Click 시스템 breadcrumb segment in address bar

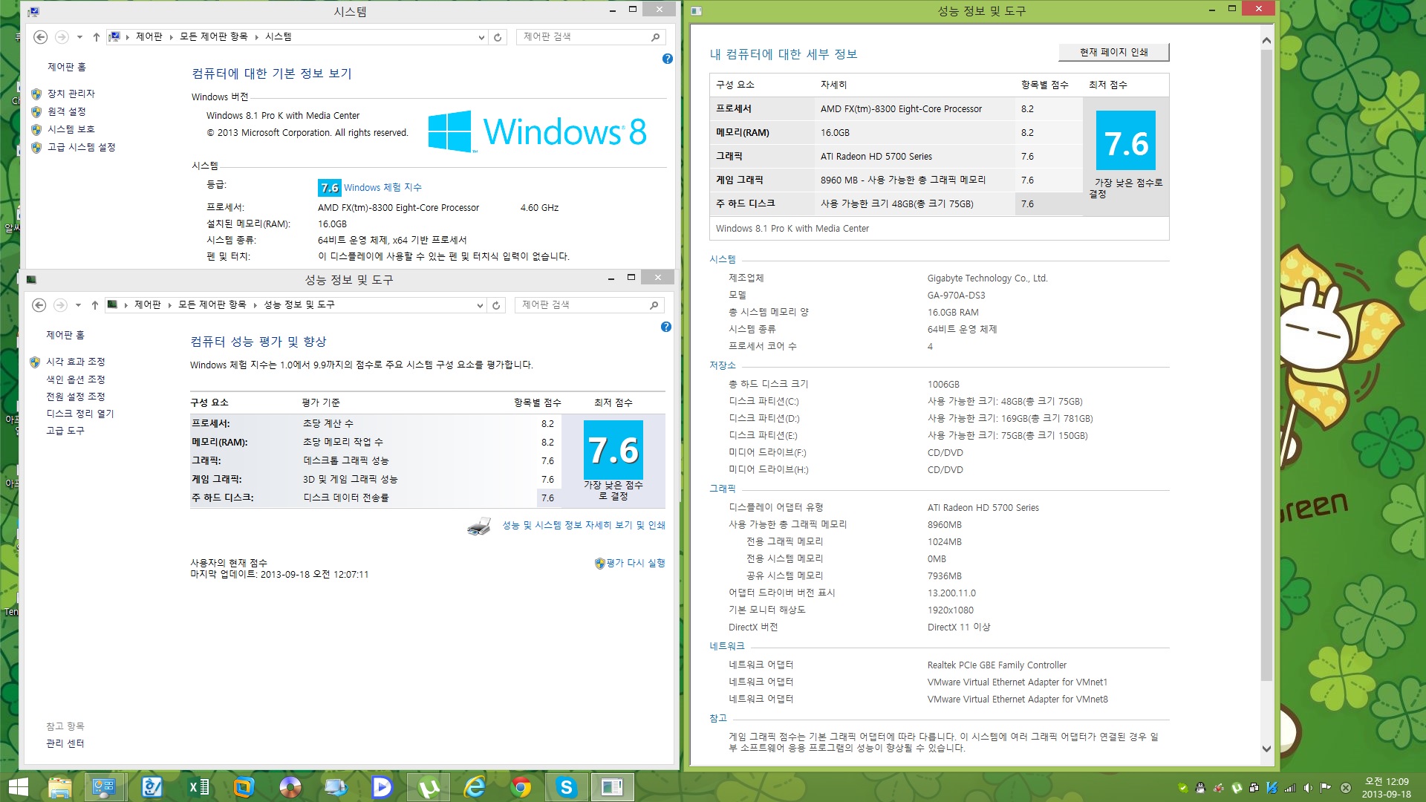click(279, 36)
